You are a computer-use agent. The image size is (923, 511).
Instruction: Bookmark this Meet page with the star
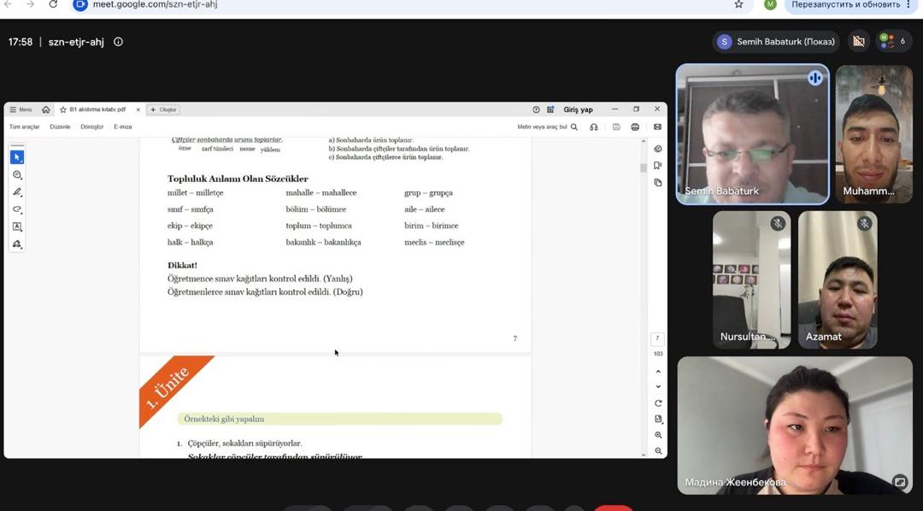point(738,4)
